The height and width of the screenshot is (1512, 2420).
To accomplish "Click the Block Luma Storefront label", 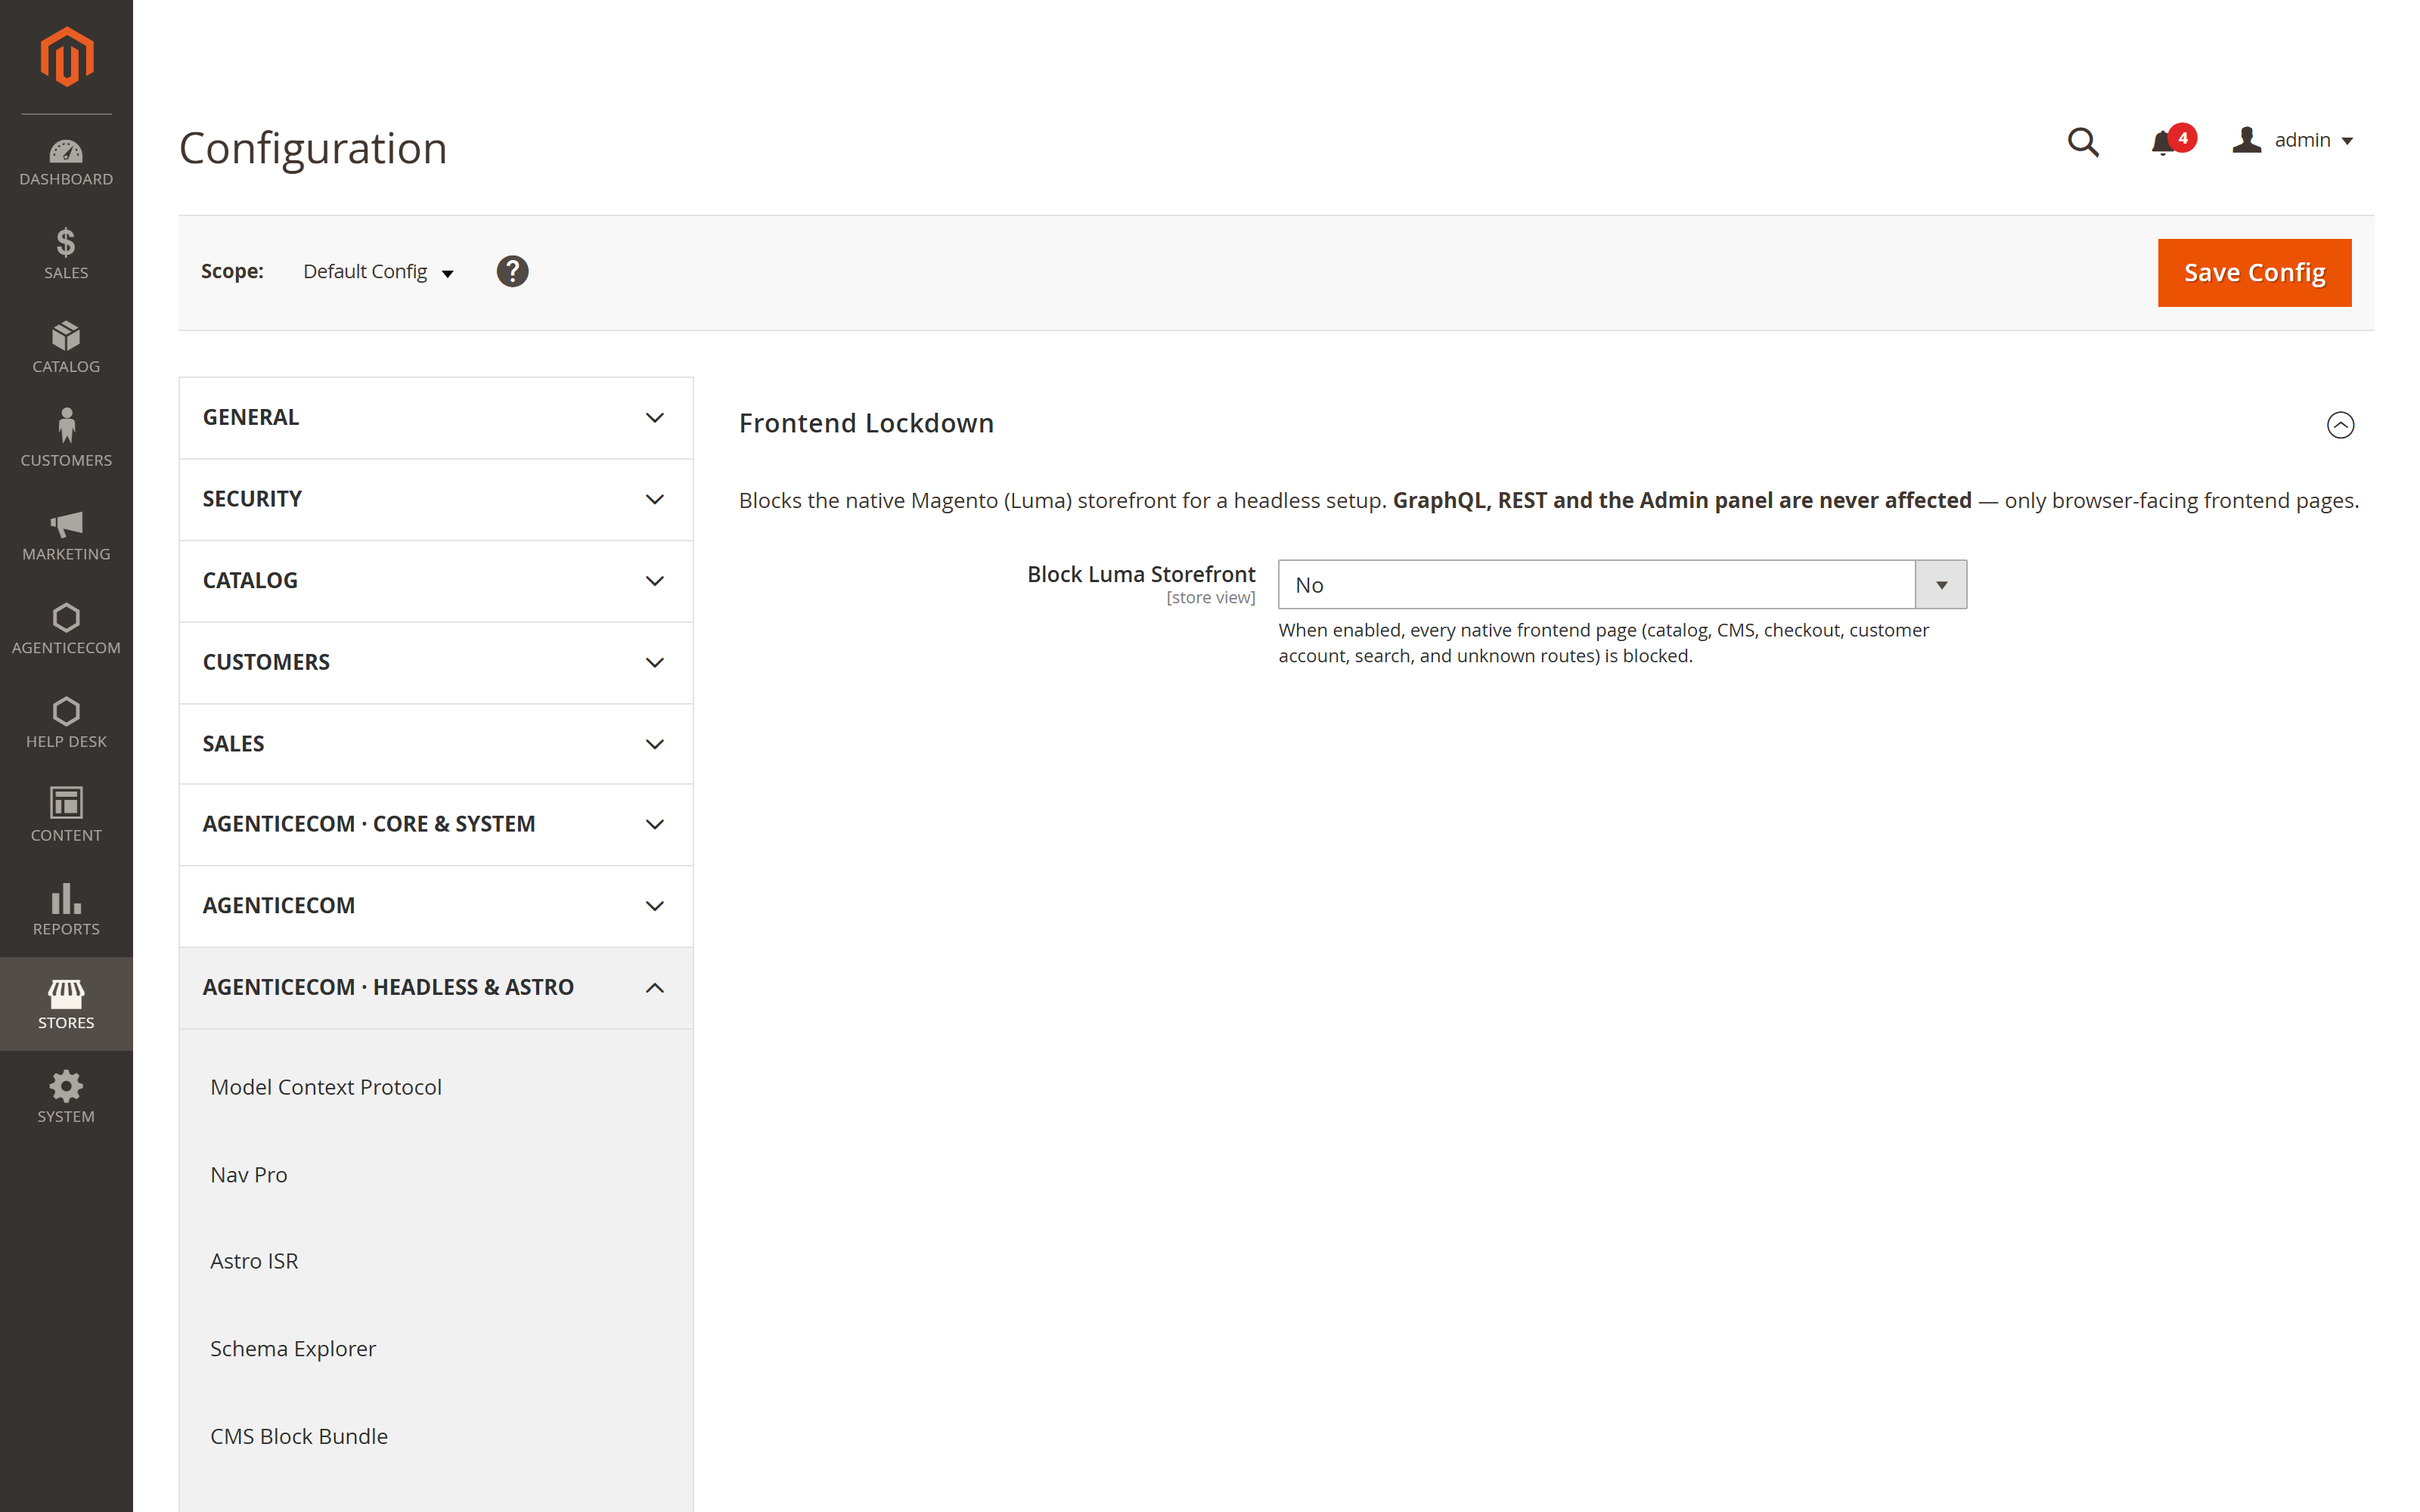I will coord(1141,574).
